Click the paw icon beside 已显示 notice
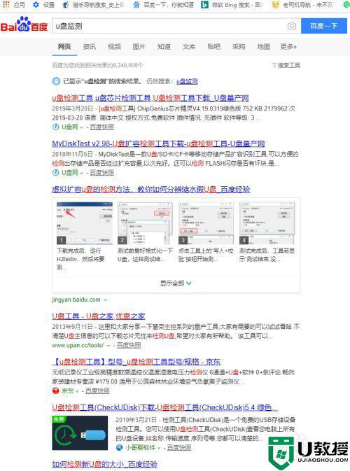Image resolution: width=350 pixels, height=471 pixels. 56,81
